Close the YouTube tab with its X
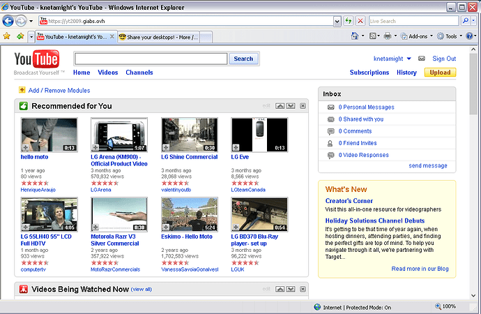Image resolution: width=481 pixels, height=314 pixels. pyautogui.click(x=112, y=36)
